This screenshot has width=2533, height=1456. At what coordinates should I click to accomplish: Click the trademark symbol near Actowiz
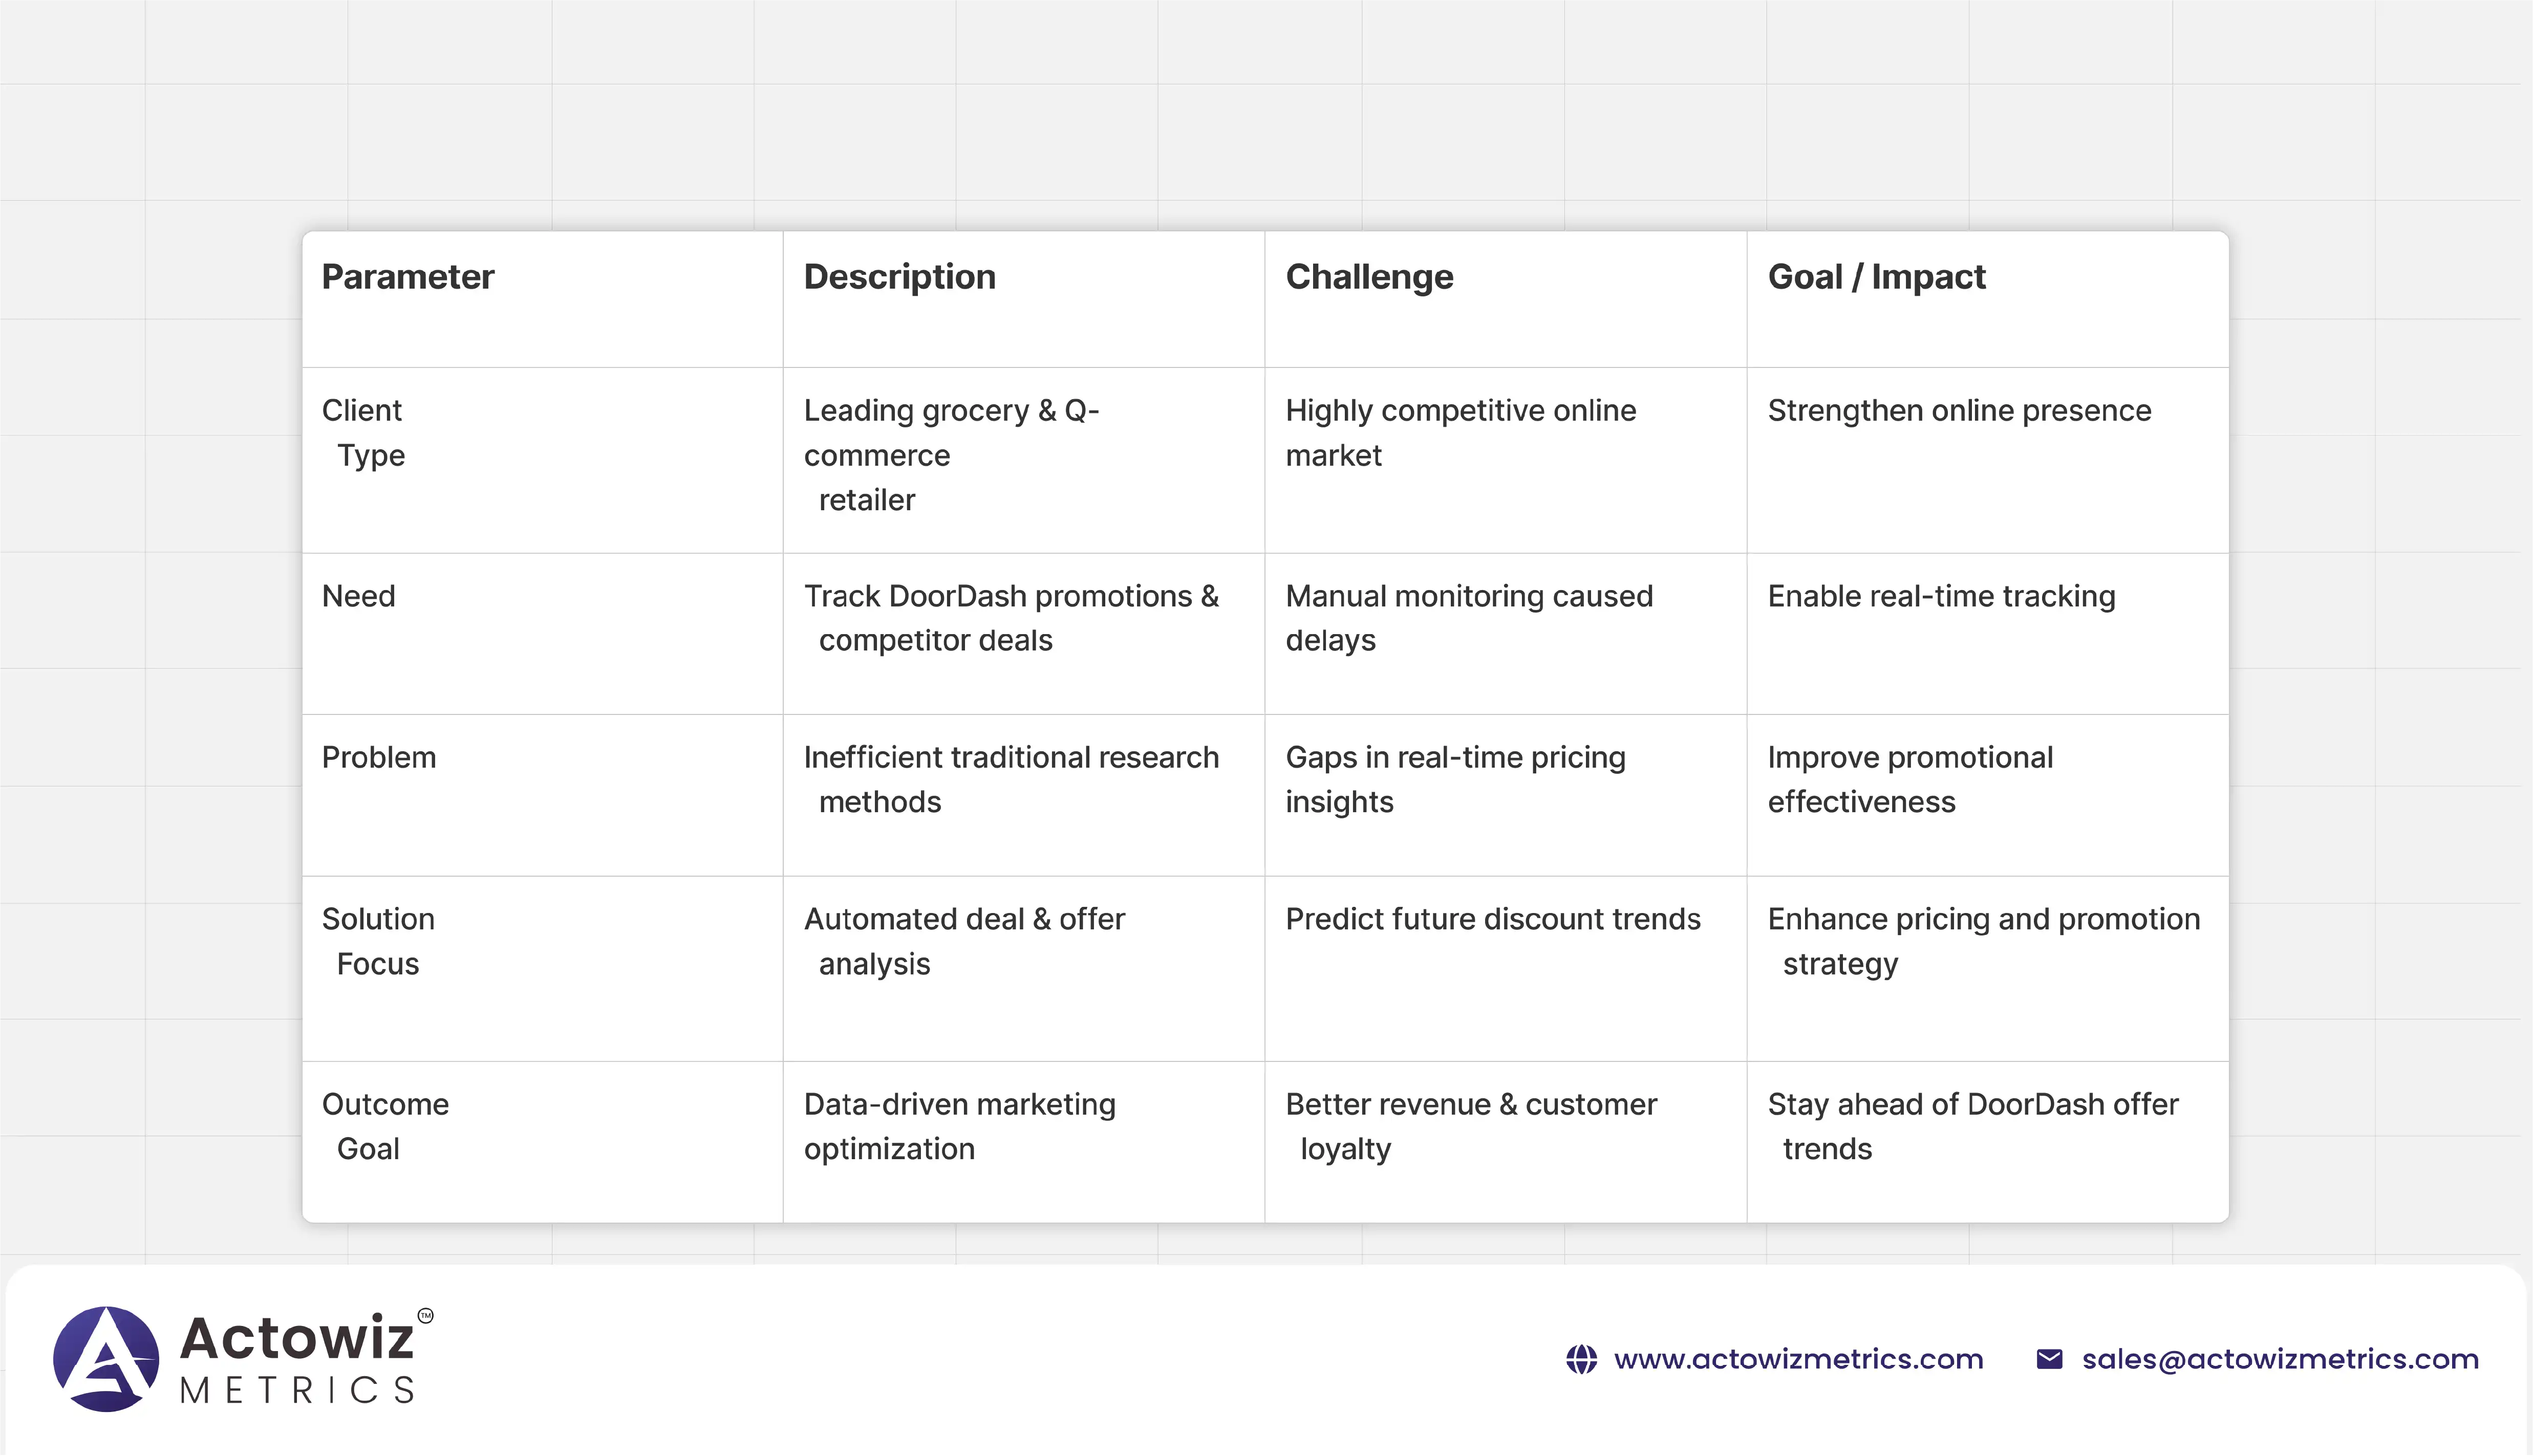(x=425, y=1315)
